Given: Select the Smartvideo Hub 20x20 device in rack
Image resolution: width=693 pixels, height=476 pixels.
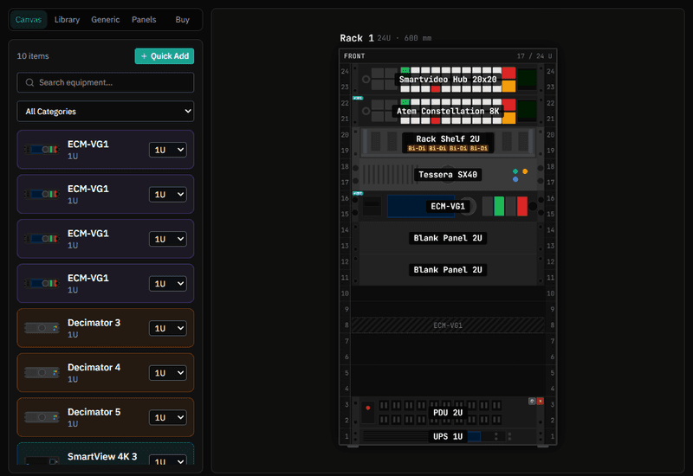Looking at the screenshot, I should point(448,80).
